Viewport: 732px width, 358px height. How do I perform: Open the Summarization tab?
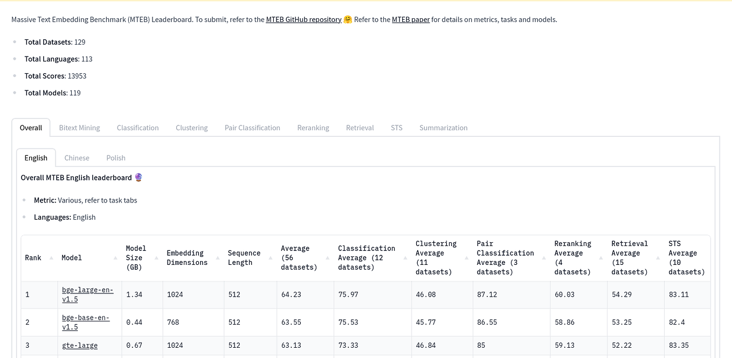(x=443, y=128)
